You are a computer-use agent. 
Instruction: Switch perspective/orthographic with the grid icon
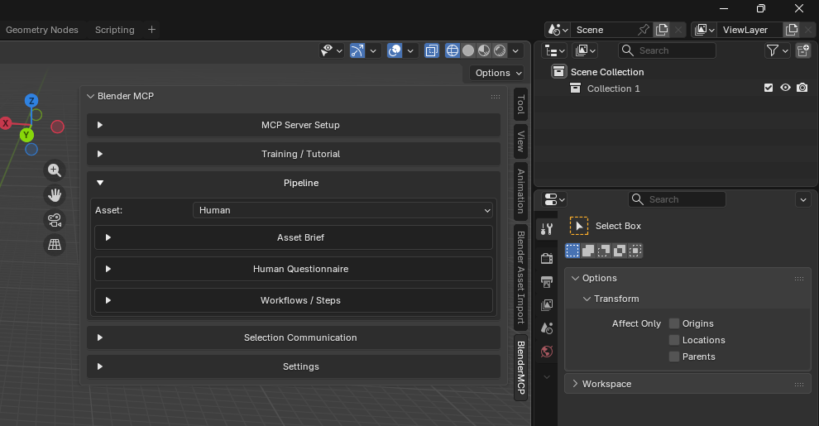(x=55, y=244)
